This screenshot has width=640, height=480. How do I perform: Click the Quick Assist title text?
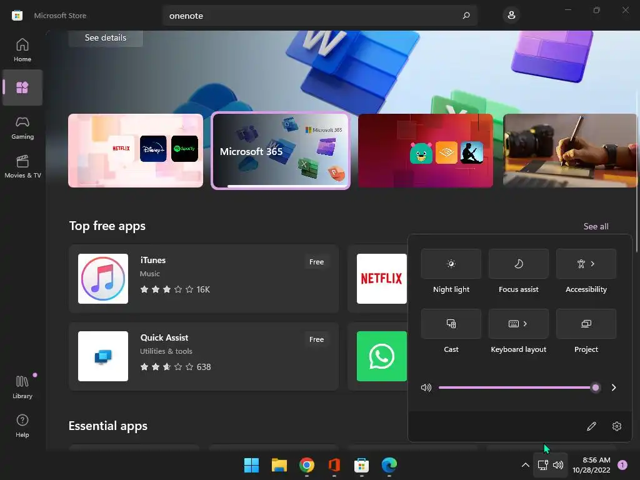coord(164,338)
